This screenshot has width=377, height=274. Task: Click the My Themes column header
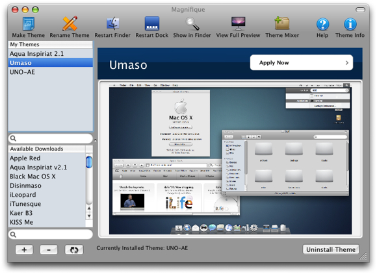(51, 44)
